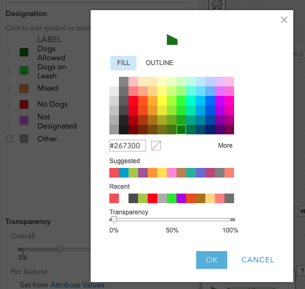Click the drag handle beside Dogs Allowed

(9, 53)
